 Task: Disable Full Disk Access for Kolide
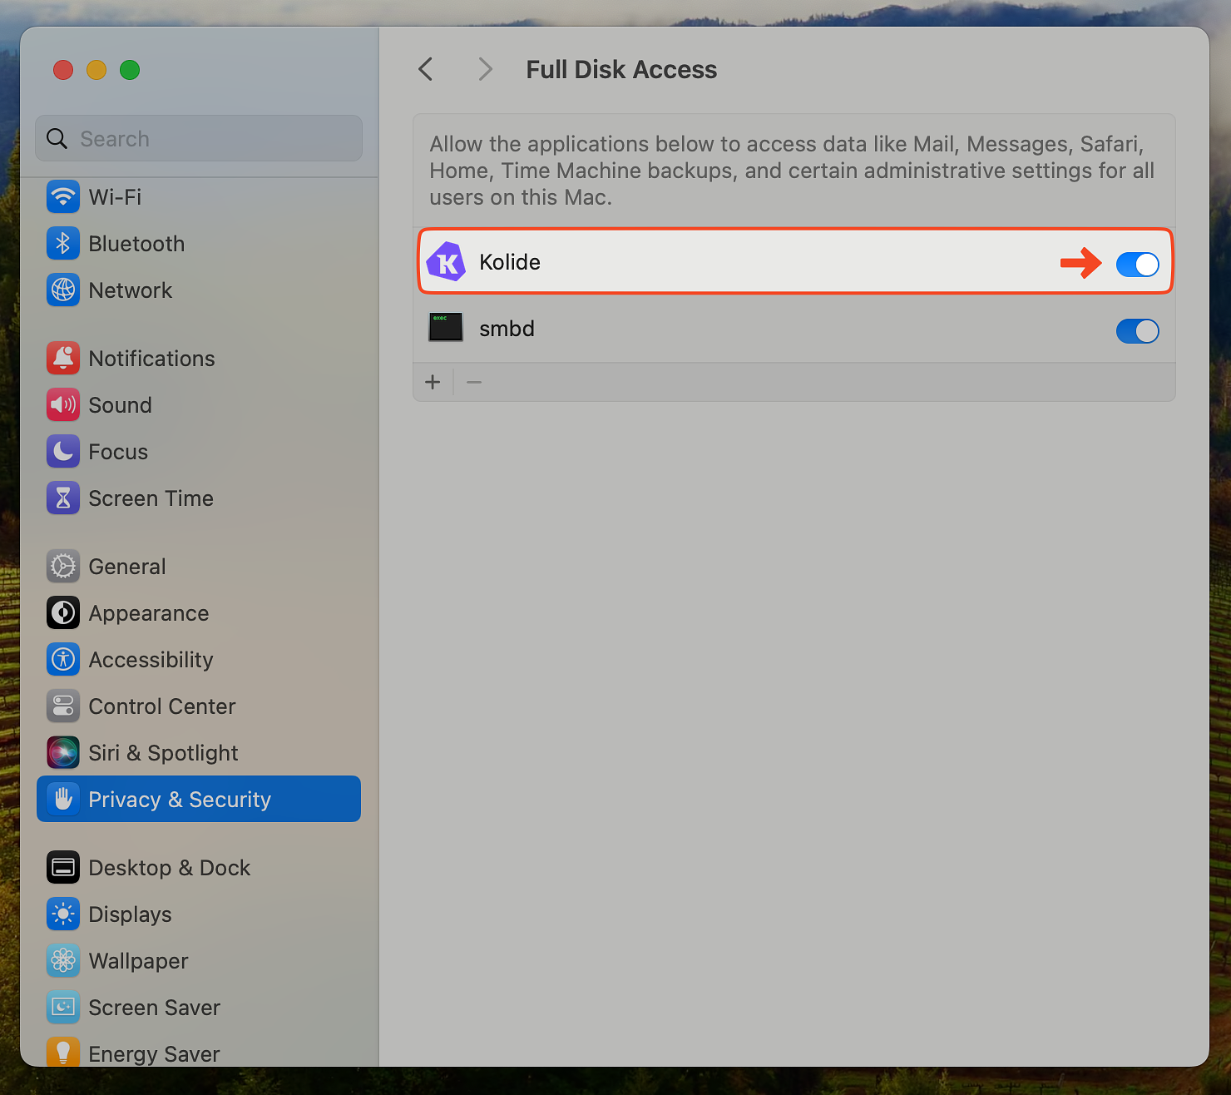tap(1137, 265)
